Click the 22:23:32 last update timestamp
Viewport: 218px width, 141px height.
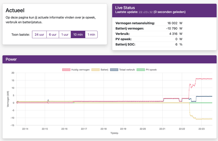[146, 12]
